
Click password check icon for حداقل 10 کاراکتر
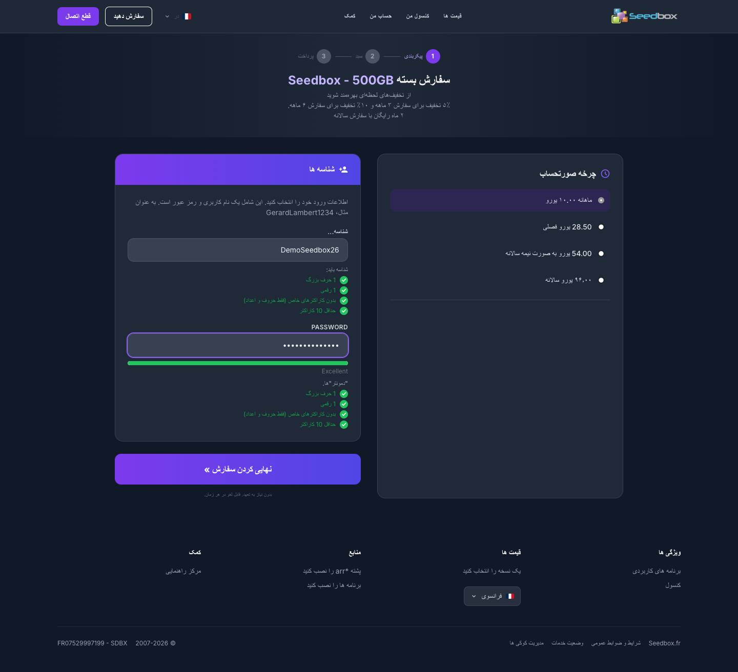344,425
